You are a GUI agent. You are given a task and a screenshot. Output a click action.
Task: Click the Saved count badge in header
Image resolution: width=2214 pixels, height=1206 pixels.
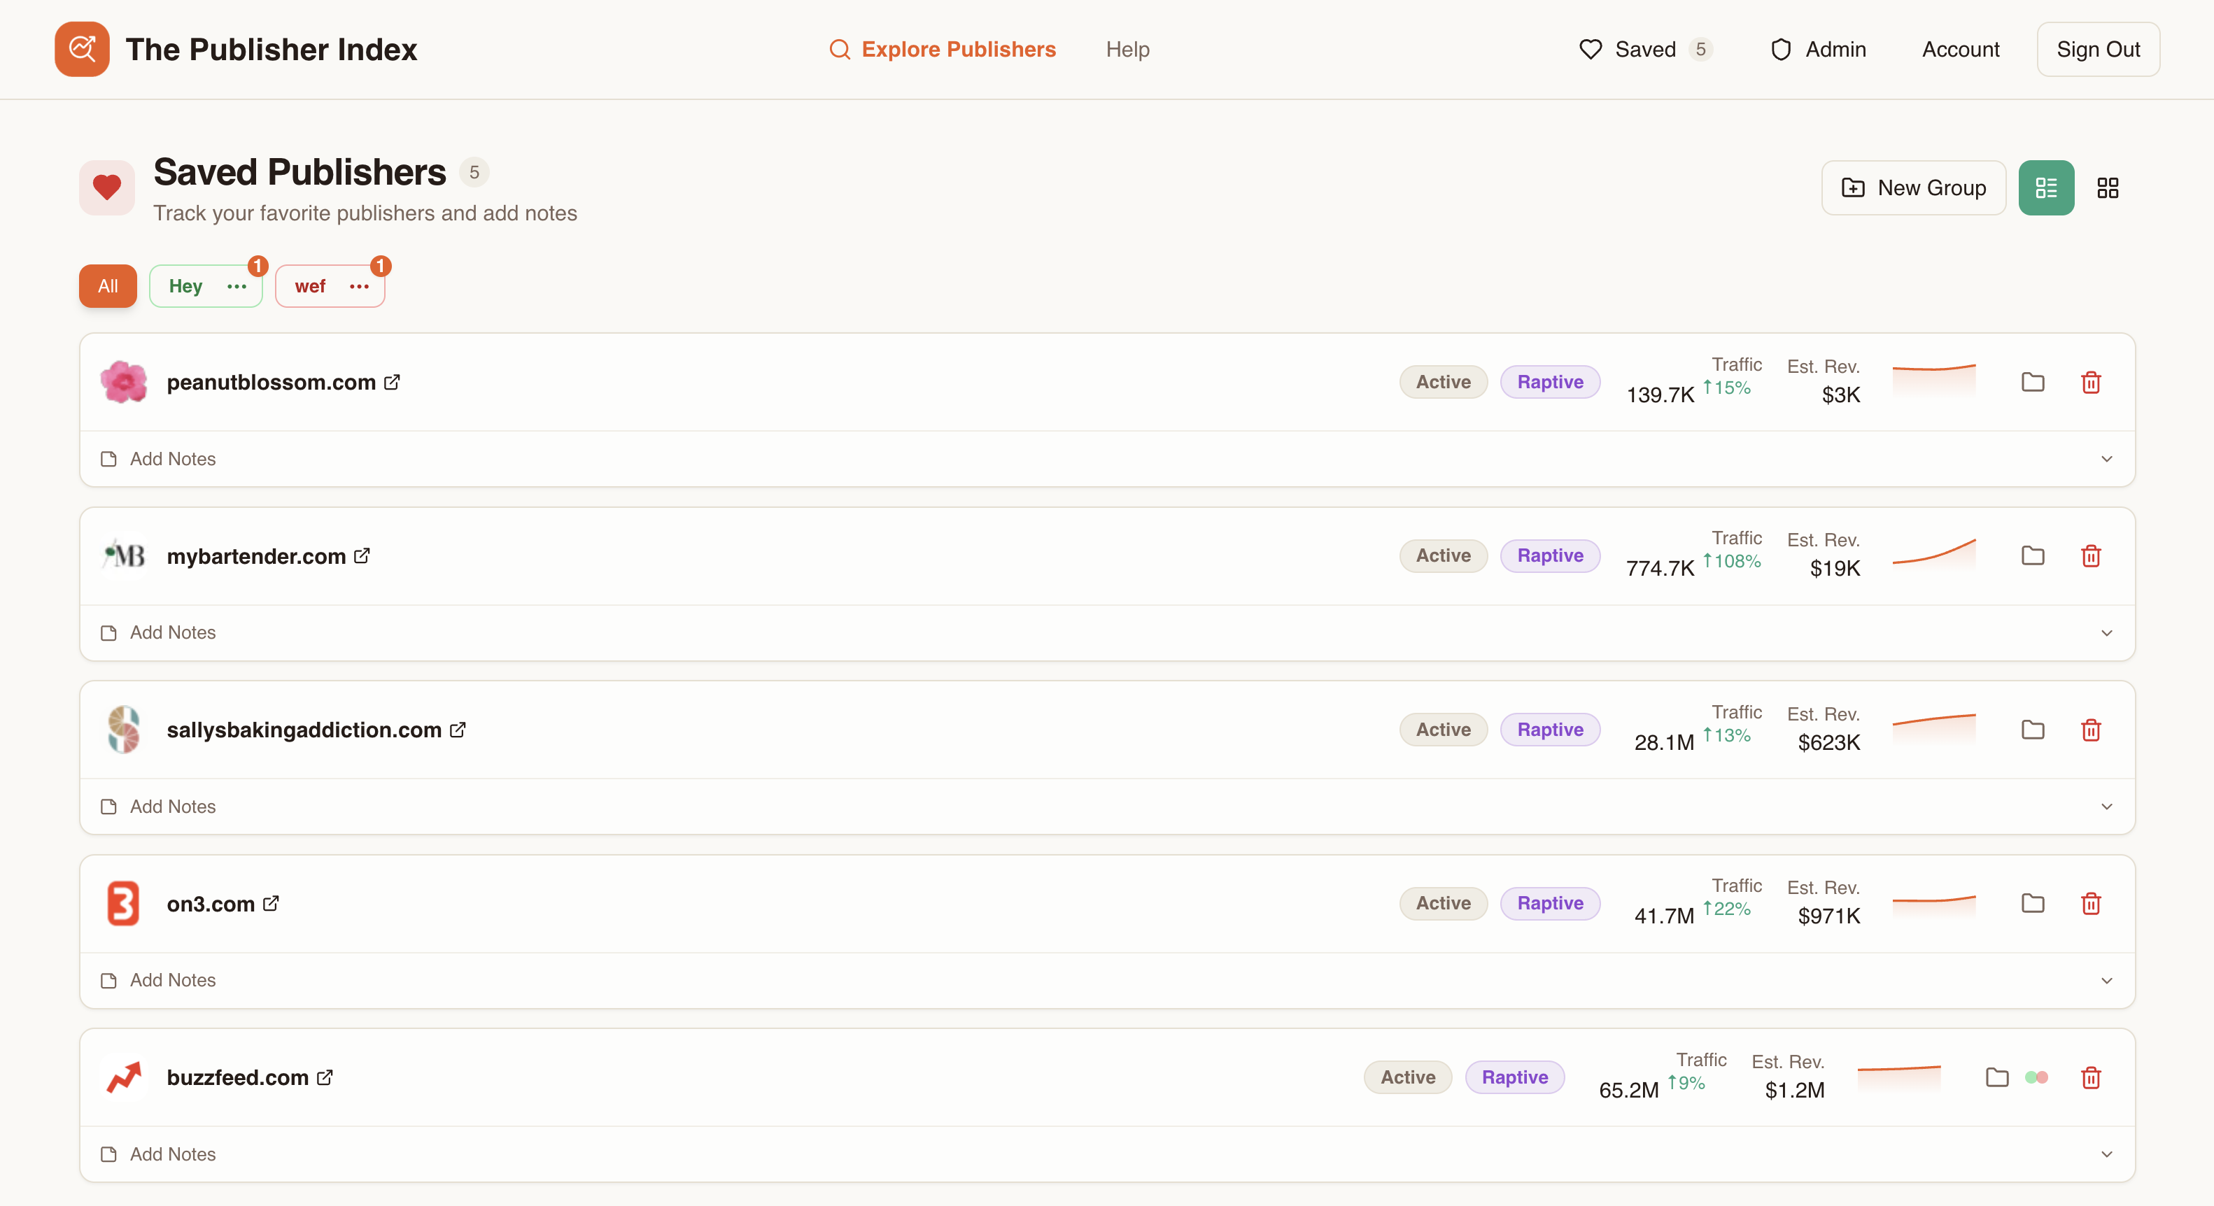(x=1700, y=49)
